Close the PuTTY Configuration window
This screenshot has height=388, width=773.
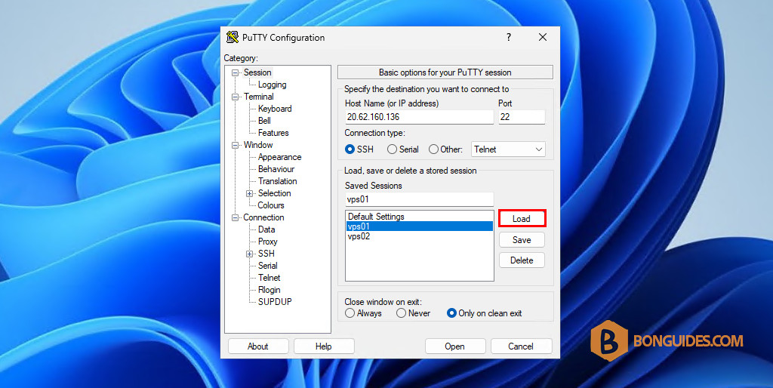543,37
